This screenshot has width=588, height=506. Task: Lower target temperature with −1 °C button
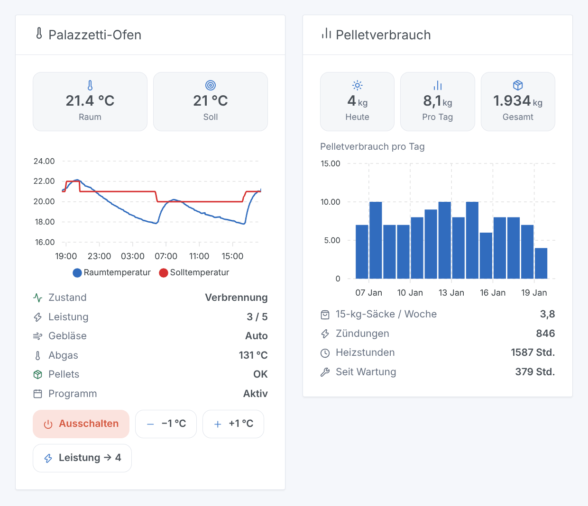[x=166, y=424]
